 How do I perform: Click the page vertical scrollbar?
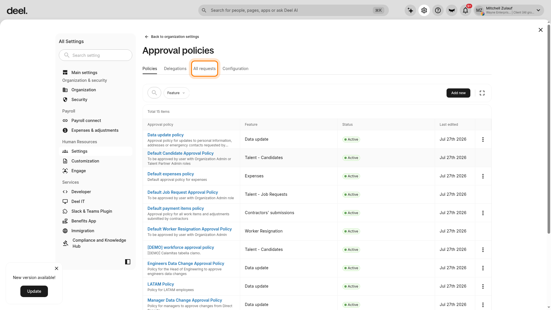549,129
